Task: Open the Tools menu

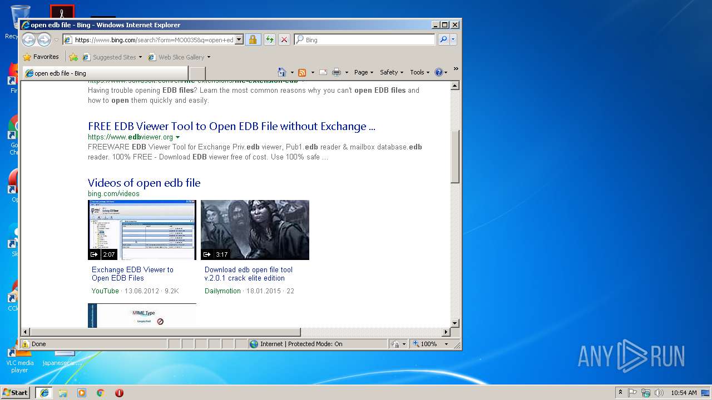Action: click(420, 72)
